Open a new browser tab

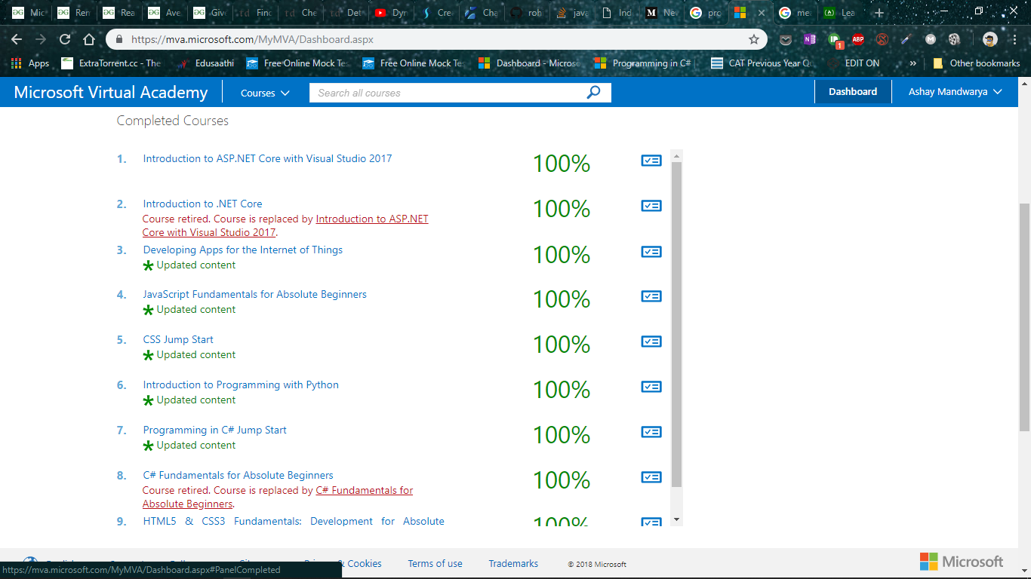[879, 13]
